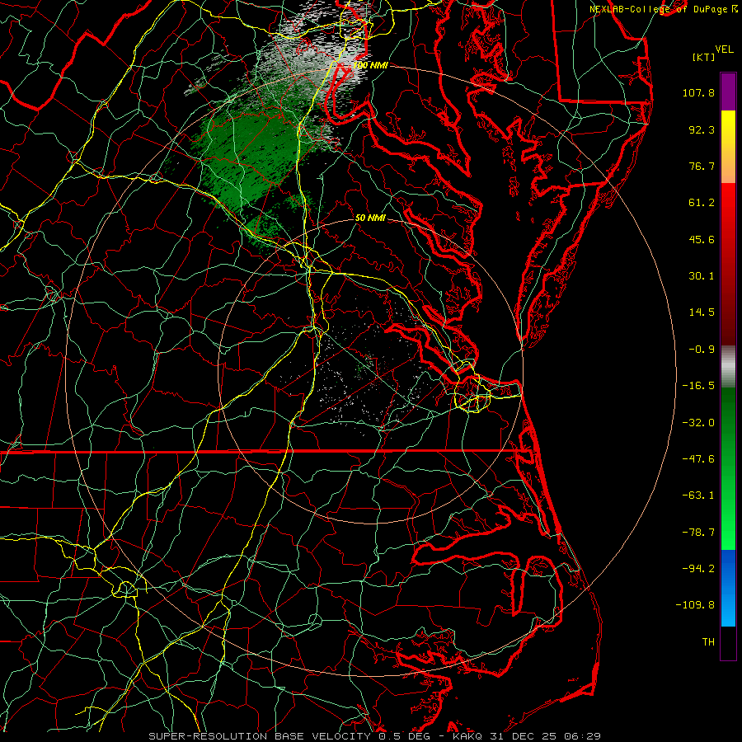Click the 100 NMI range ring label
This screenshot has width=742, height=742.
coord(370,65)
